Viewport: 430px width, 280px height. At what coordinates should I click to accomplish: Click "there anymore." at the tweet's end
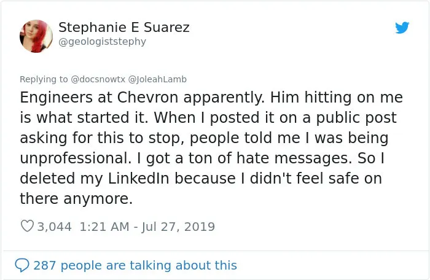pyautogui.click(x=76, y=198)
